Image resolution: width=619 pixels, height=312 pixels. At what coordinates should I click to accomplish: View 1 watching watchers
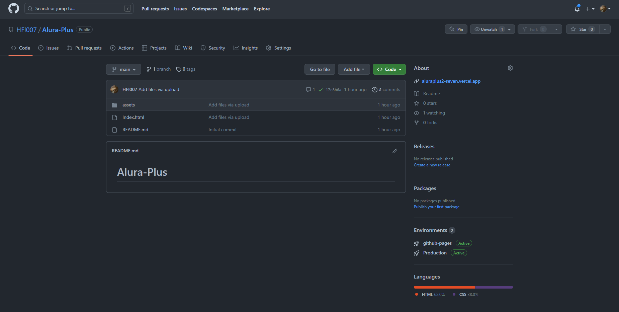pyautogui.click(x=430, y=113)
